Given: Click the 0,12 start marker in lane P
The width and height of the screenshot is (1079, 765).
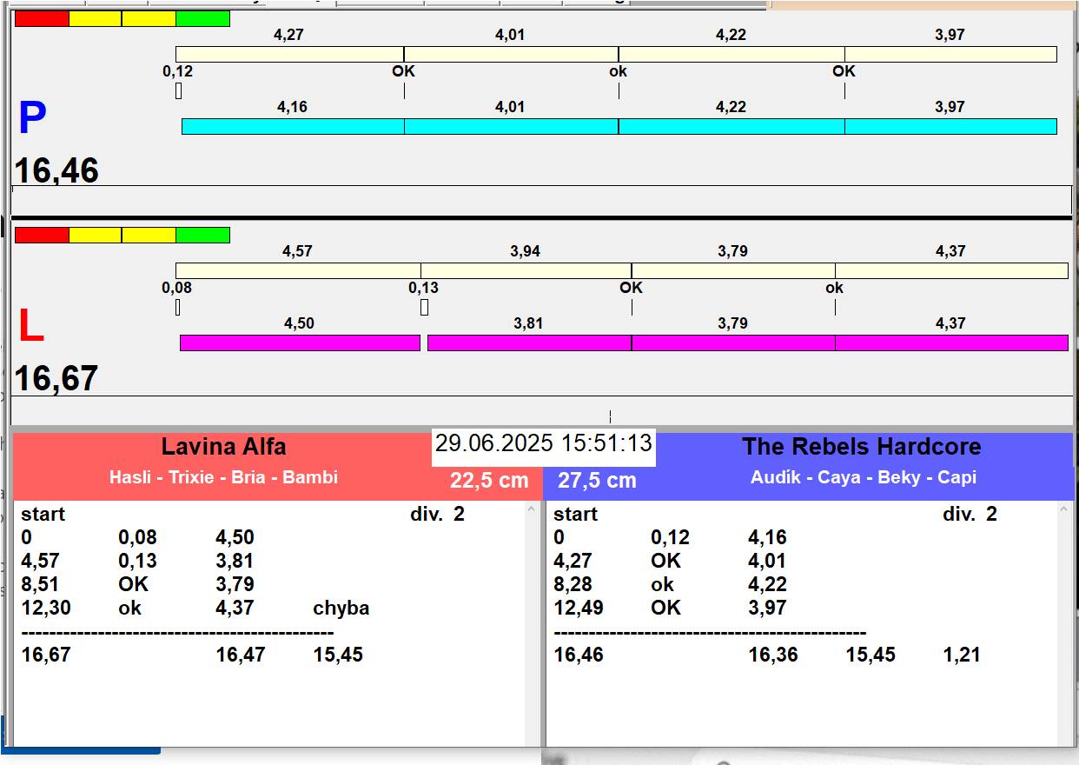Looking at the screenshot, I should 178,90.
